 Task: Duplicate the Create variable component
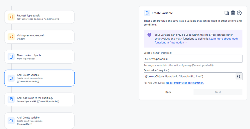[226, 13]
